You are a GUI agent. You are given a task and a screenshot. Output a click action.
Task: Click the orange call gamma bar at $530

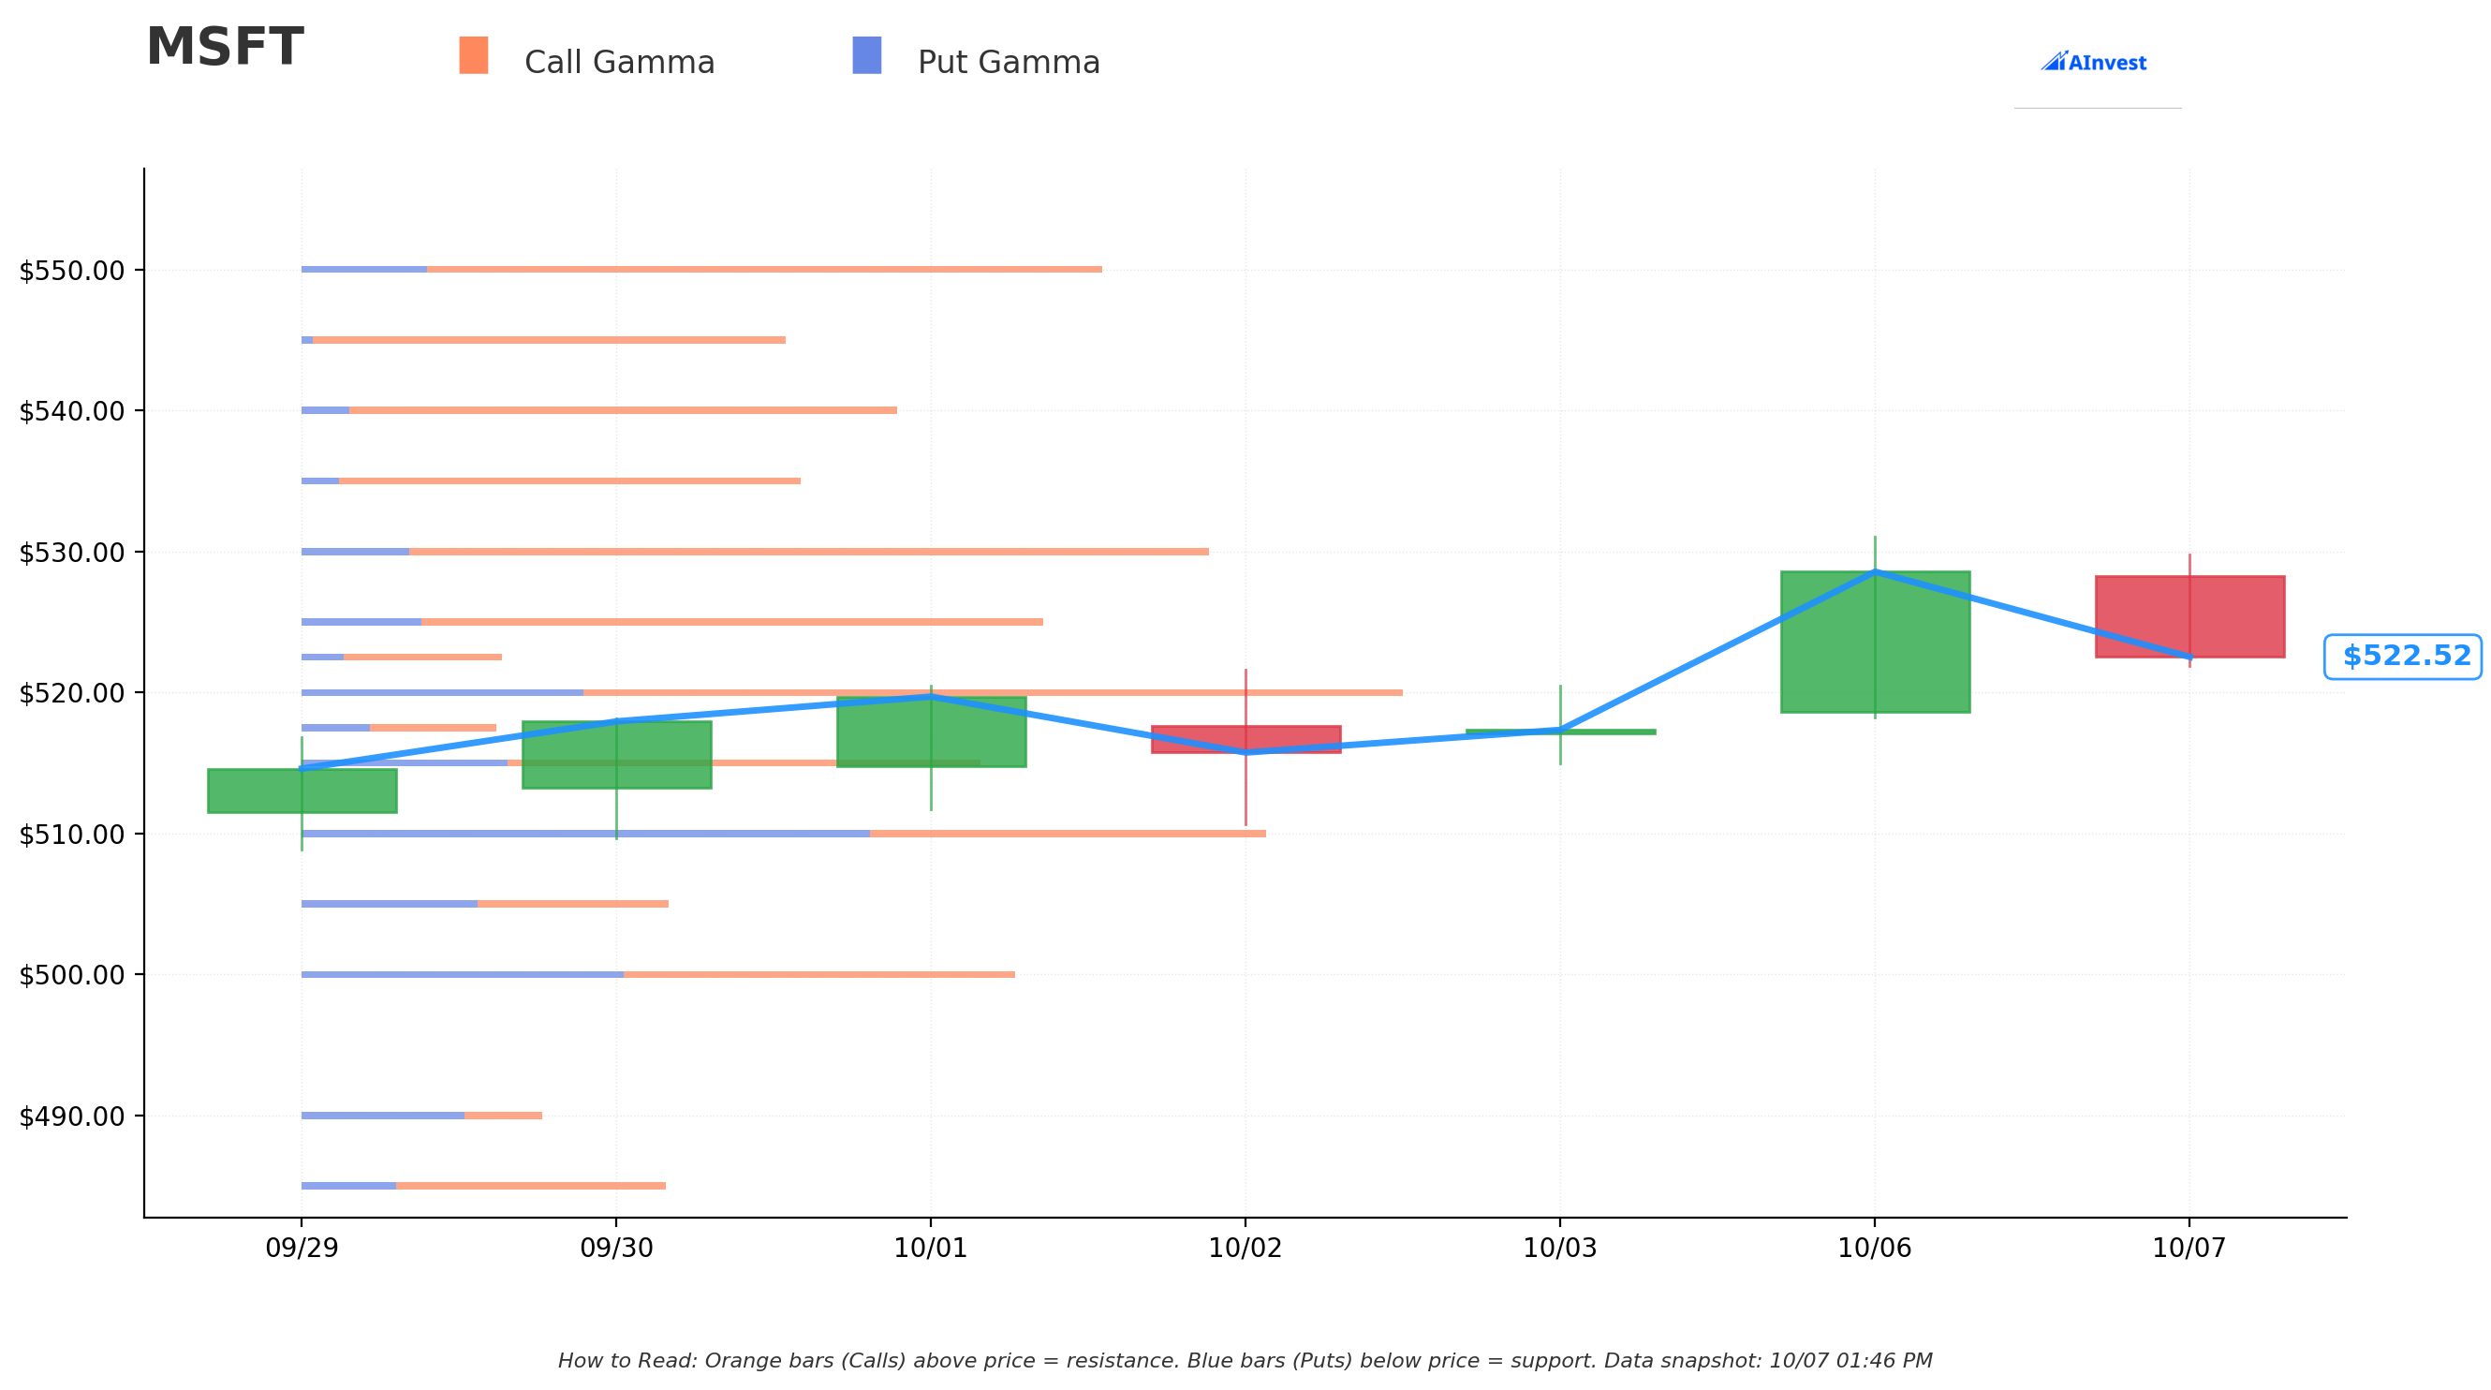tap(809, 552)
